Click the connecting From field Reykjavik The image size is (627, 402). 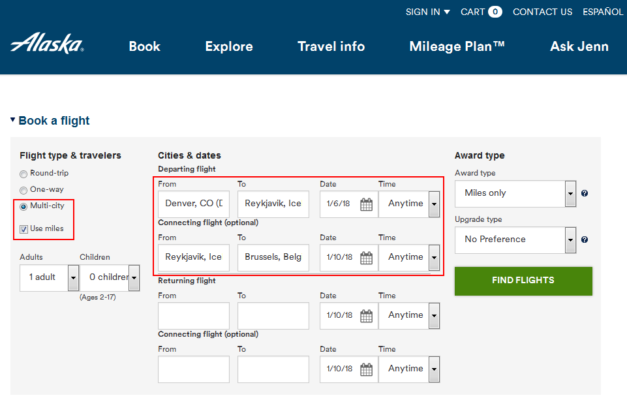point(194,258)
